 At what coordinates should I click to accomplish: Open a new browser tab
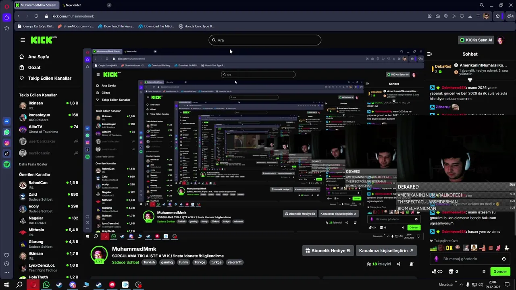click(x=109, y=5)
